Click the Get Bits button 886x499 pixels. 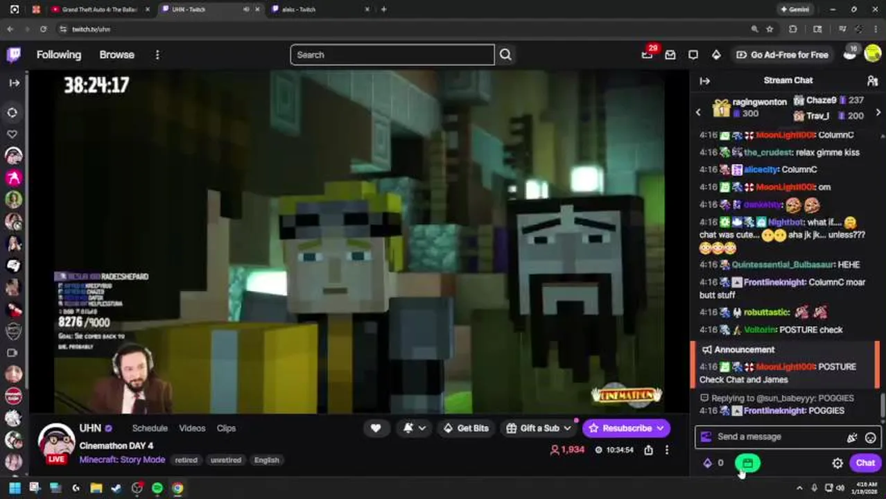tap(465, 428)
